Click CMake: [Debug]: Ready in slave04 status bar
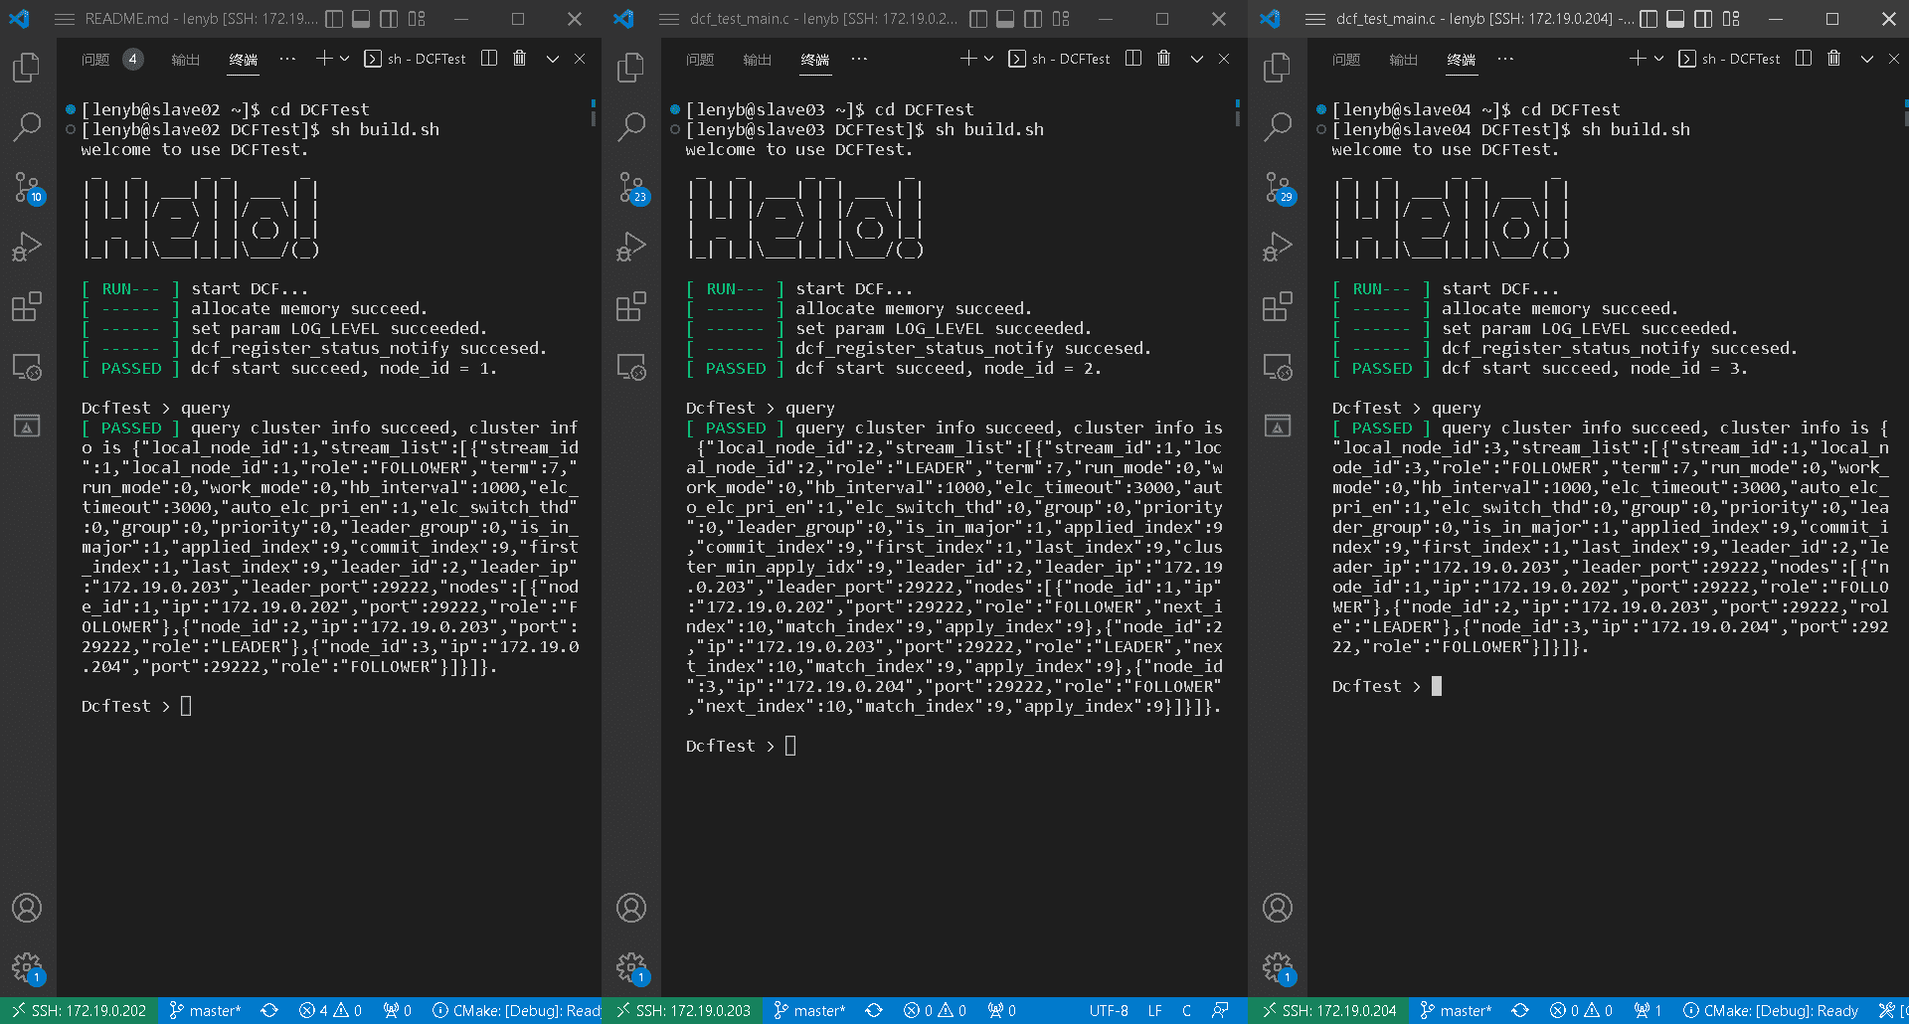1909x1024 pixels. pyautogui.click(x=1771, y=1011)
